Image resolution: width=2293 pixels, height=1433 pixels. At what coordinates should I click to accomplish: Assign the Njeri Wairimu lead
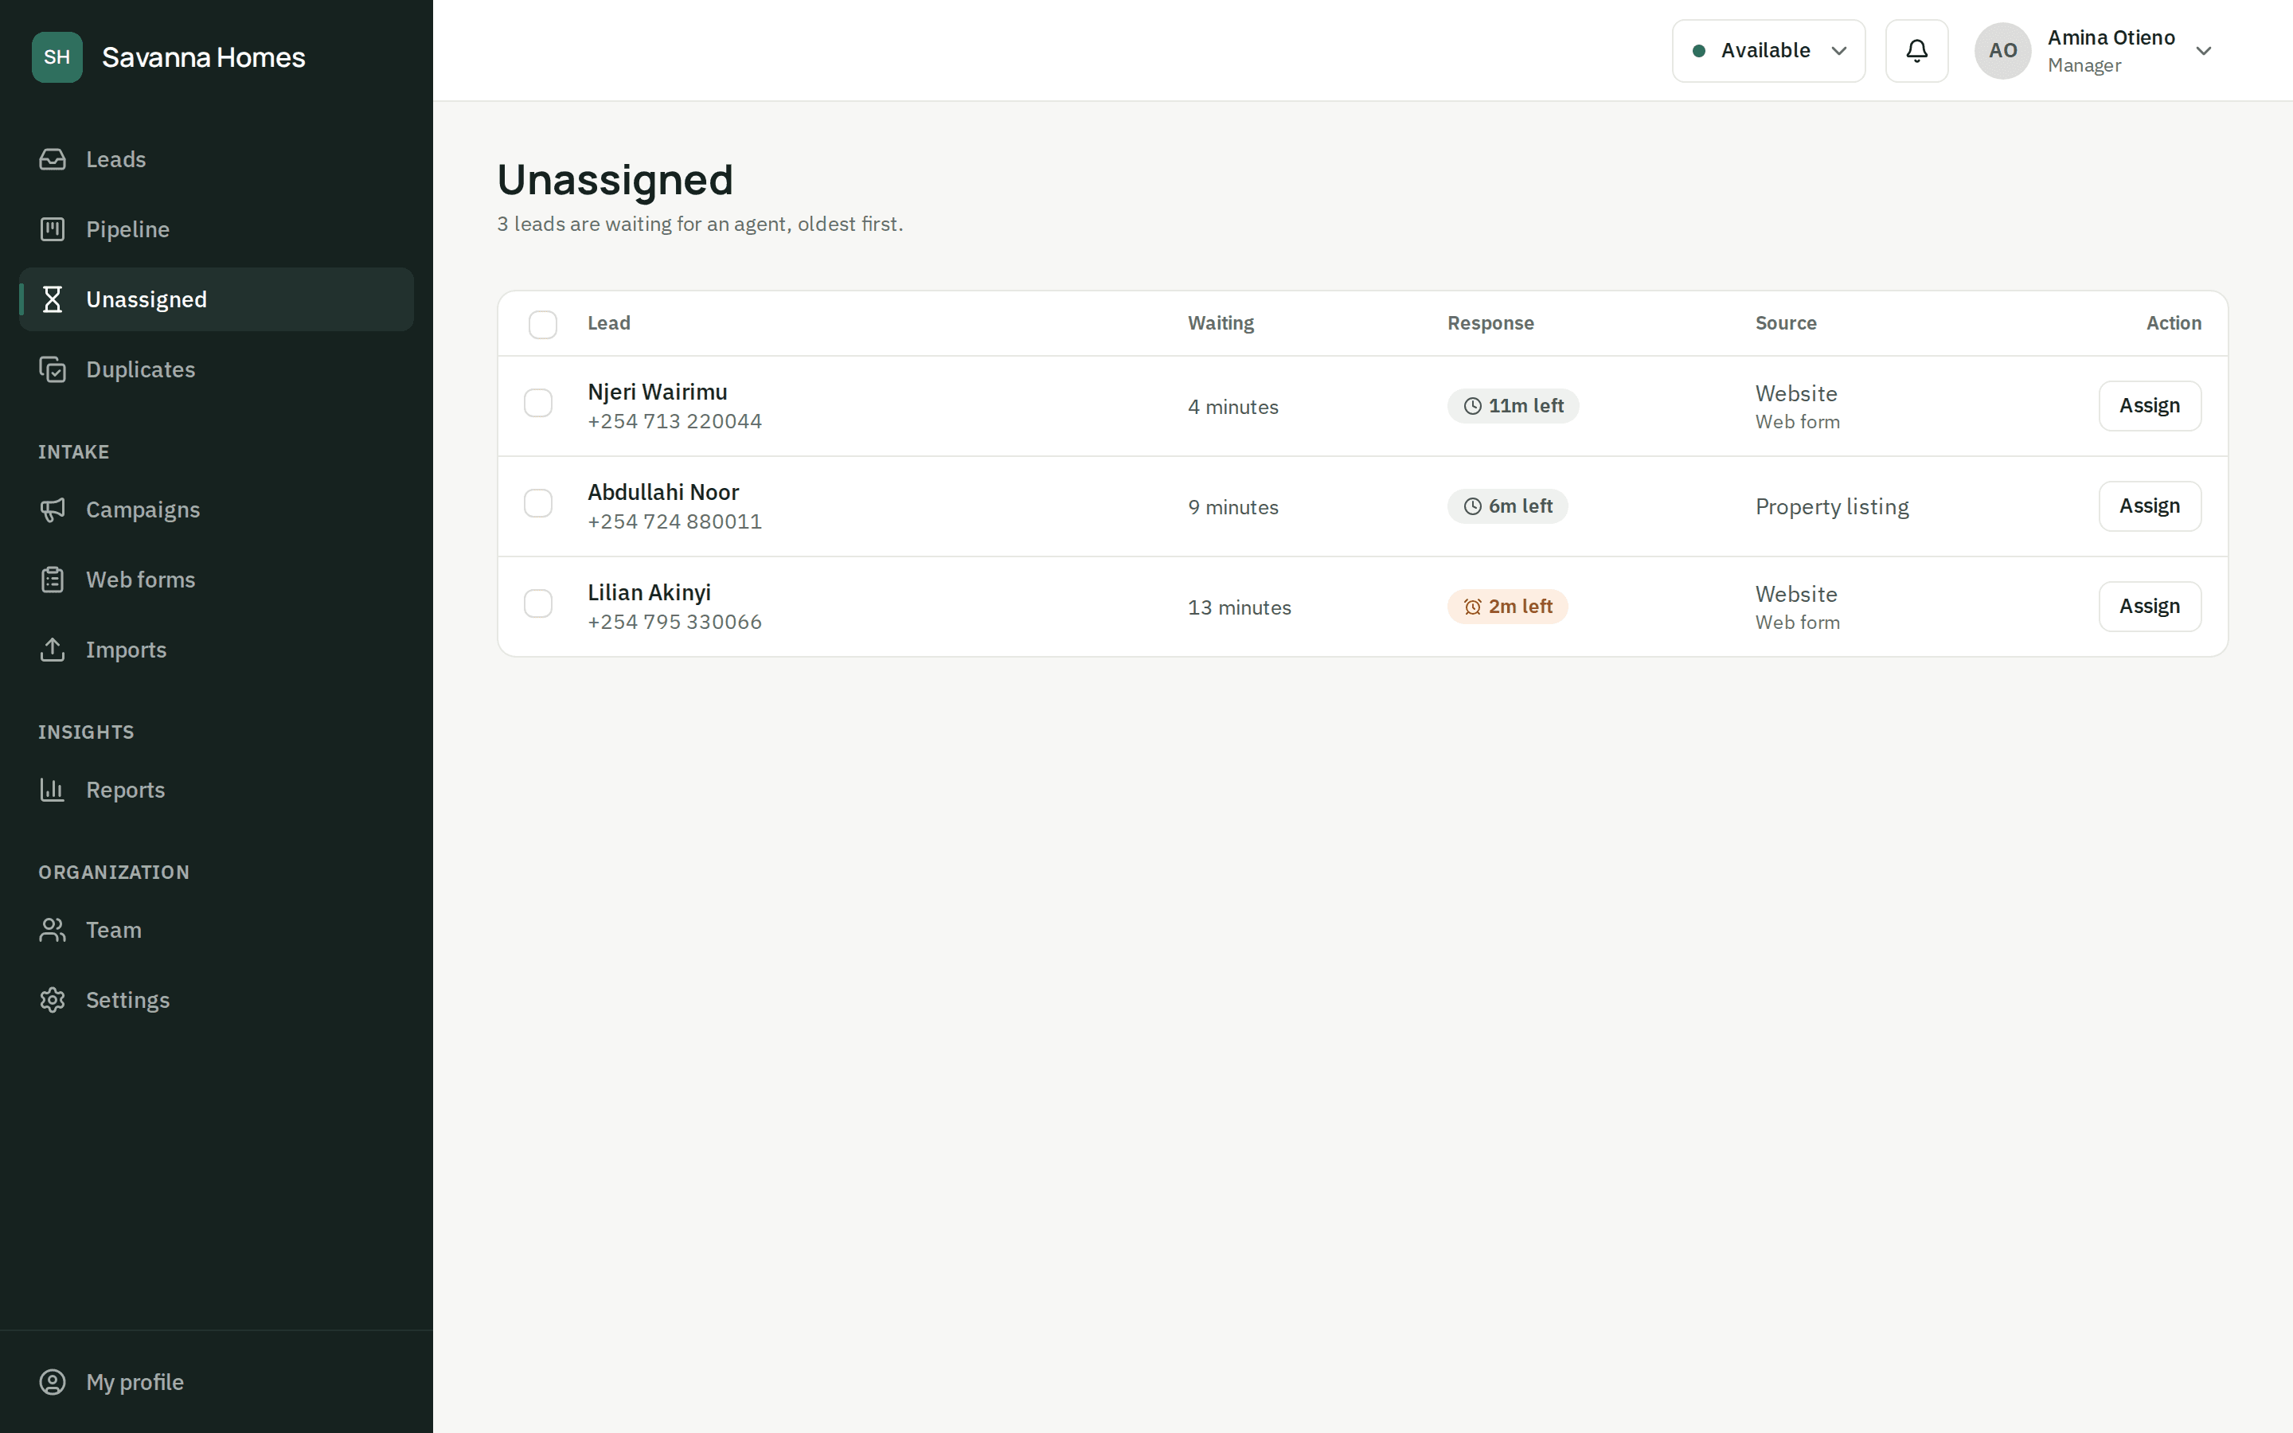[2149, 406]
